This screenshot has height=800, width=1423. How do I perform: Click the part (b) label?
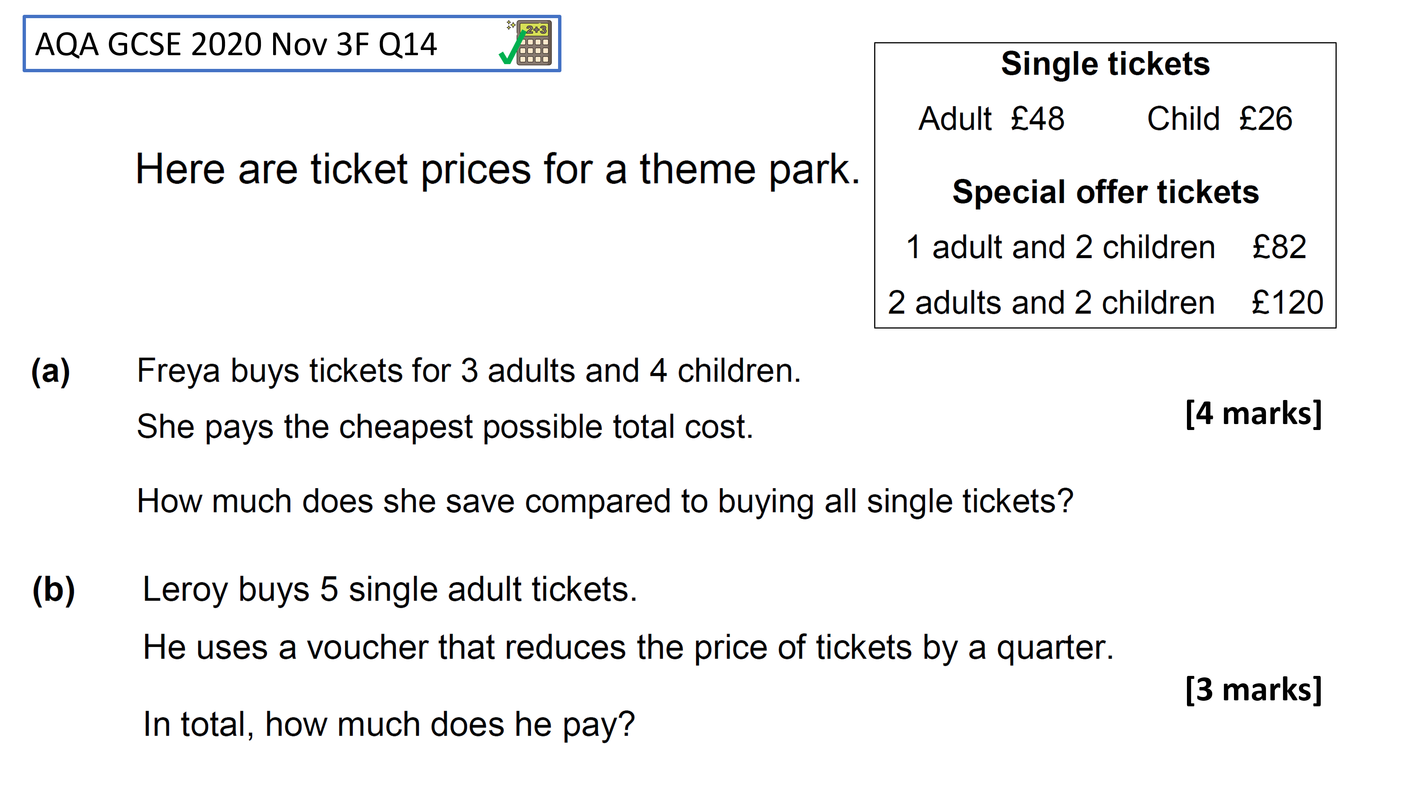point(54,590)
